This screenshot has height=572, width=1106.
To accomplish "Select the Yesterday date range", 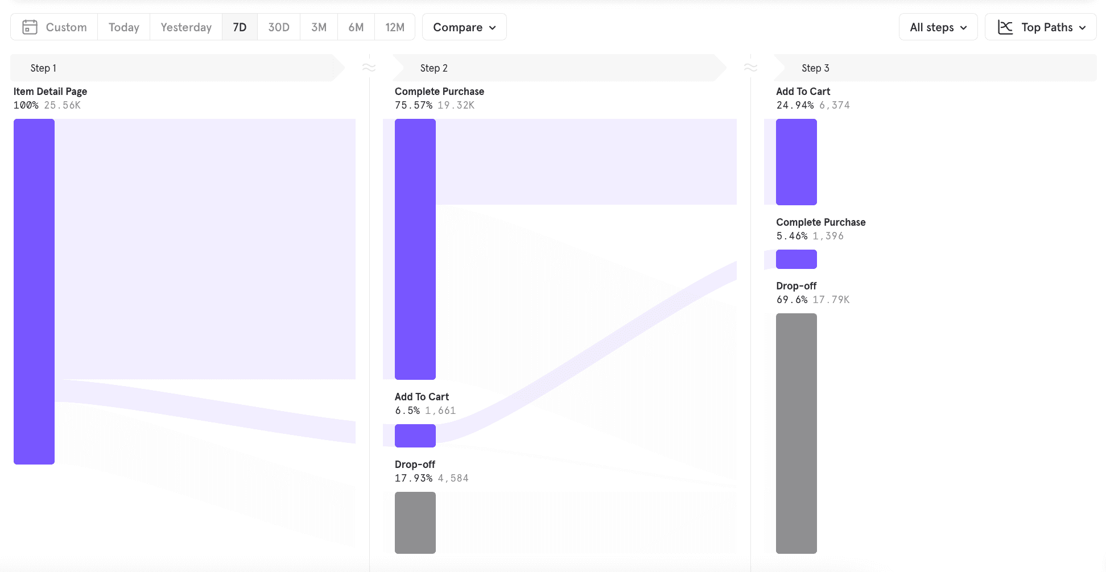I will (186, 27).
